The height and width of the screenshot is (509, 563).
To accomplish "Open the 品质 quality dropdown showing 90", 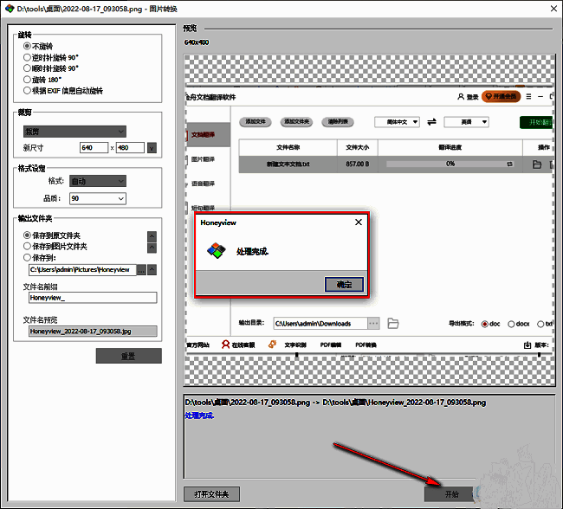I will [x=97, y=198].
